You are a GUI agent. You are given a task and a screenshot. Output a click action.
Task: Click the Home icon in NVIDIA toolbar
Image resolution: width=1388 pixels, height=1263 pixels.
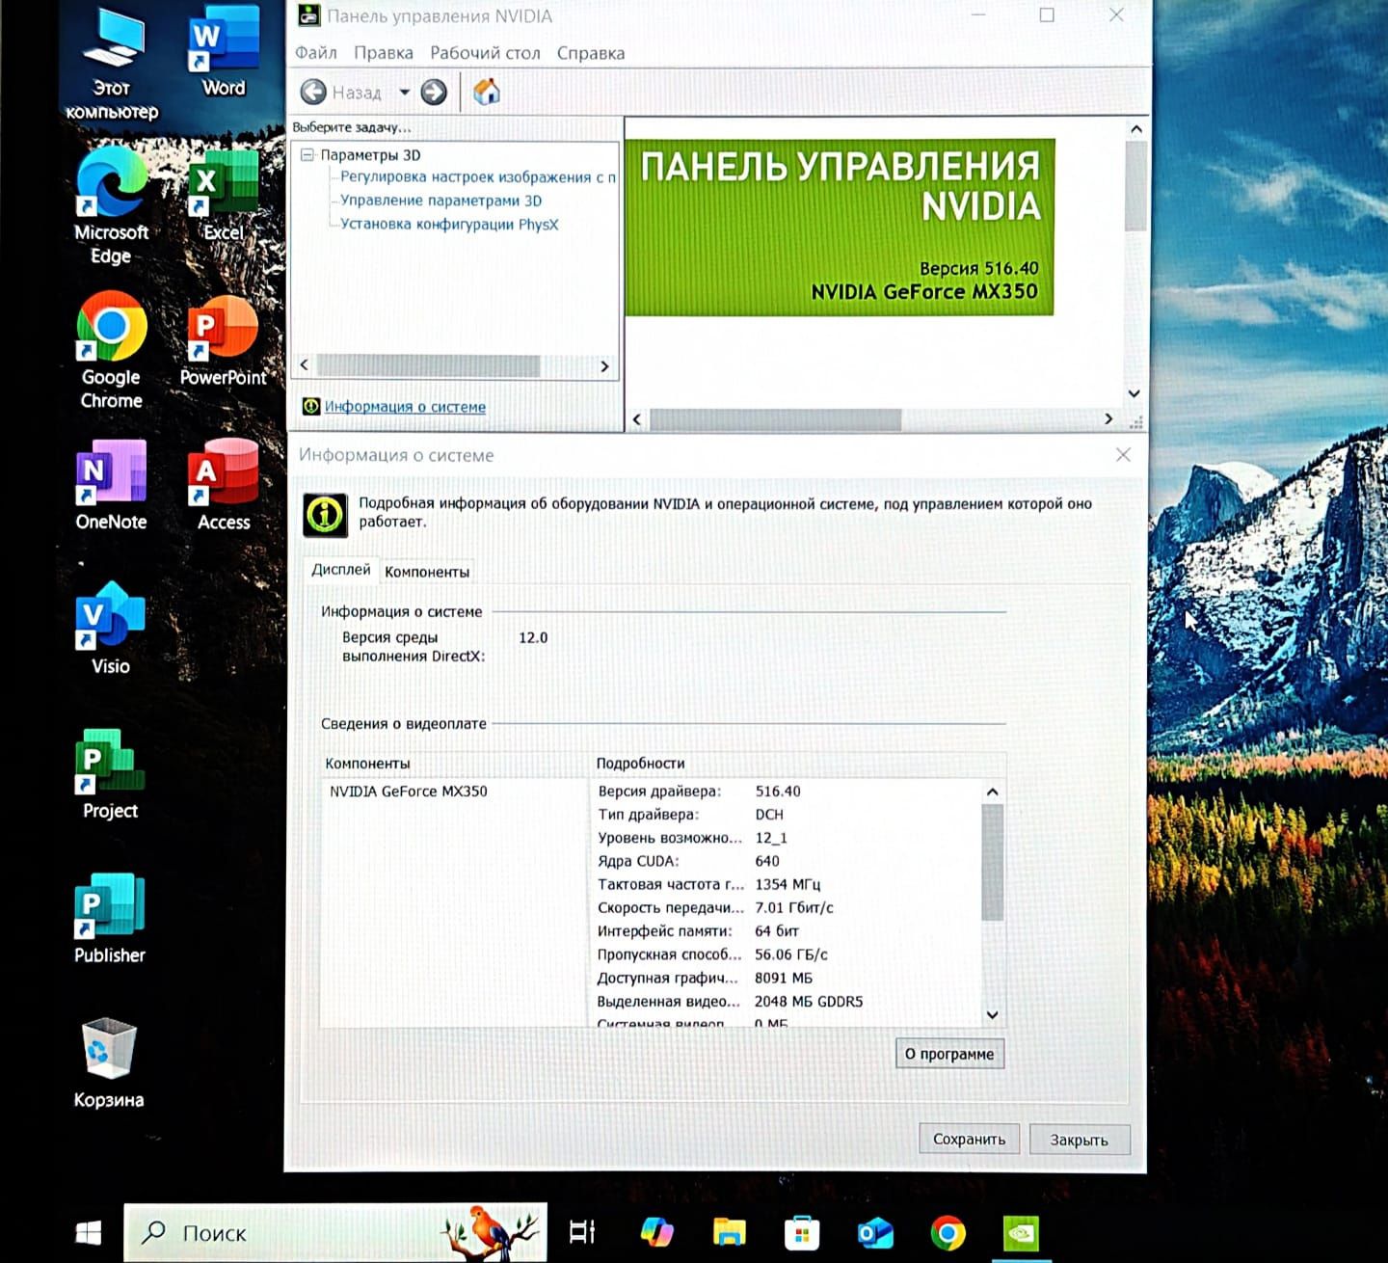(x=487, y=92)
